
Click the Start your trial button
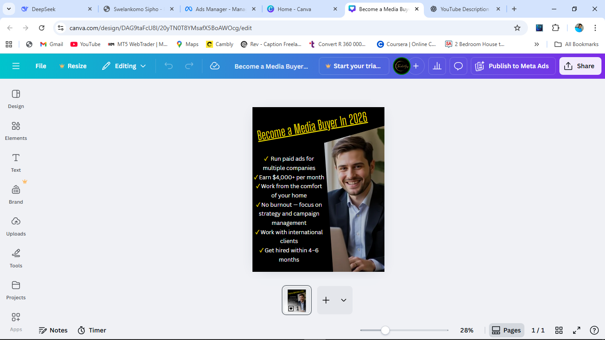(x=354, y=66)
